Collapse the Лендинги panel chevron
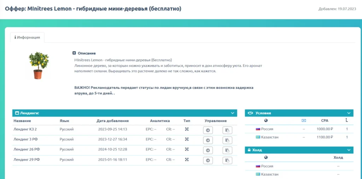Image resolution: width=362 pixels, height=179 pixels. [232, 113]
